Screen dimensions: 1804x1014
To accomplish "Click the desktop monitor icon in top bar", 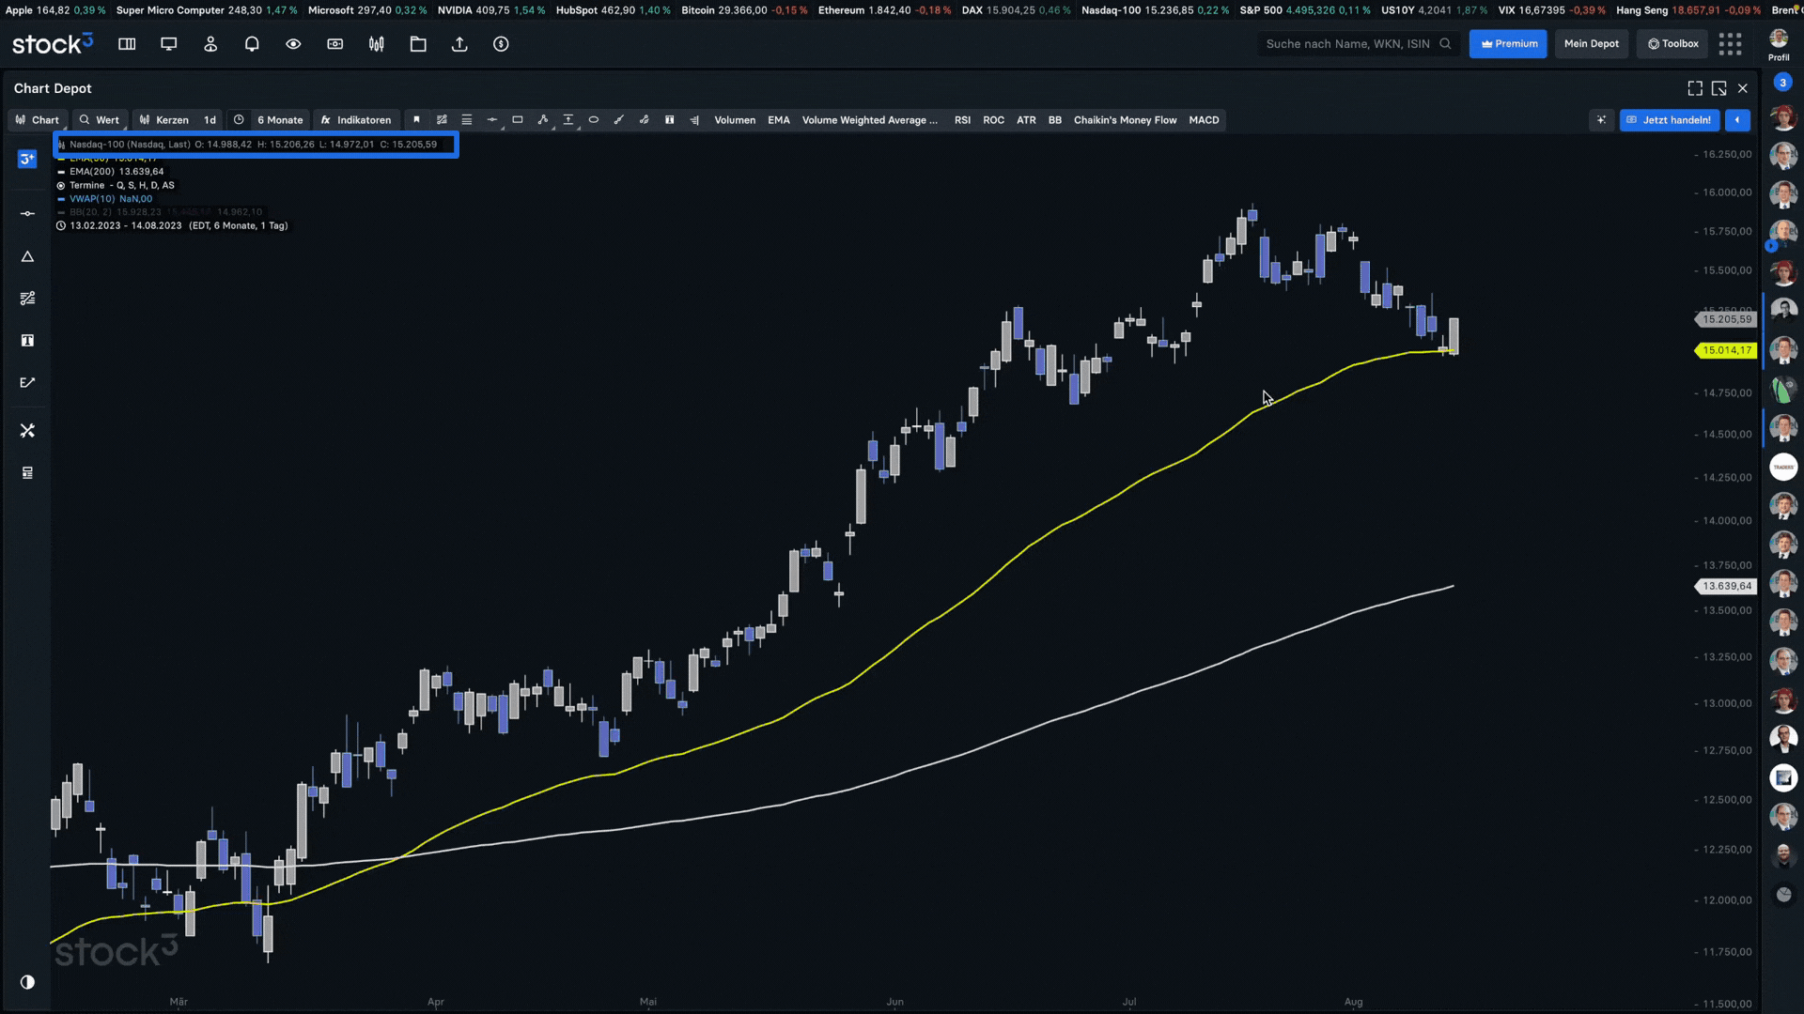I will (x=169, y=44).
